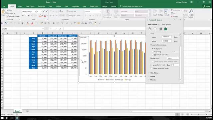Click the red font color A in ribbon
213x120 pixels.
[x=45, y=16]
